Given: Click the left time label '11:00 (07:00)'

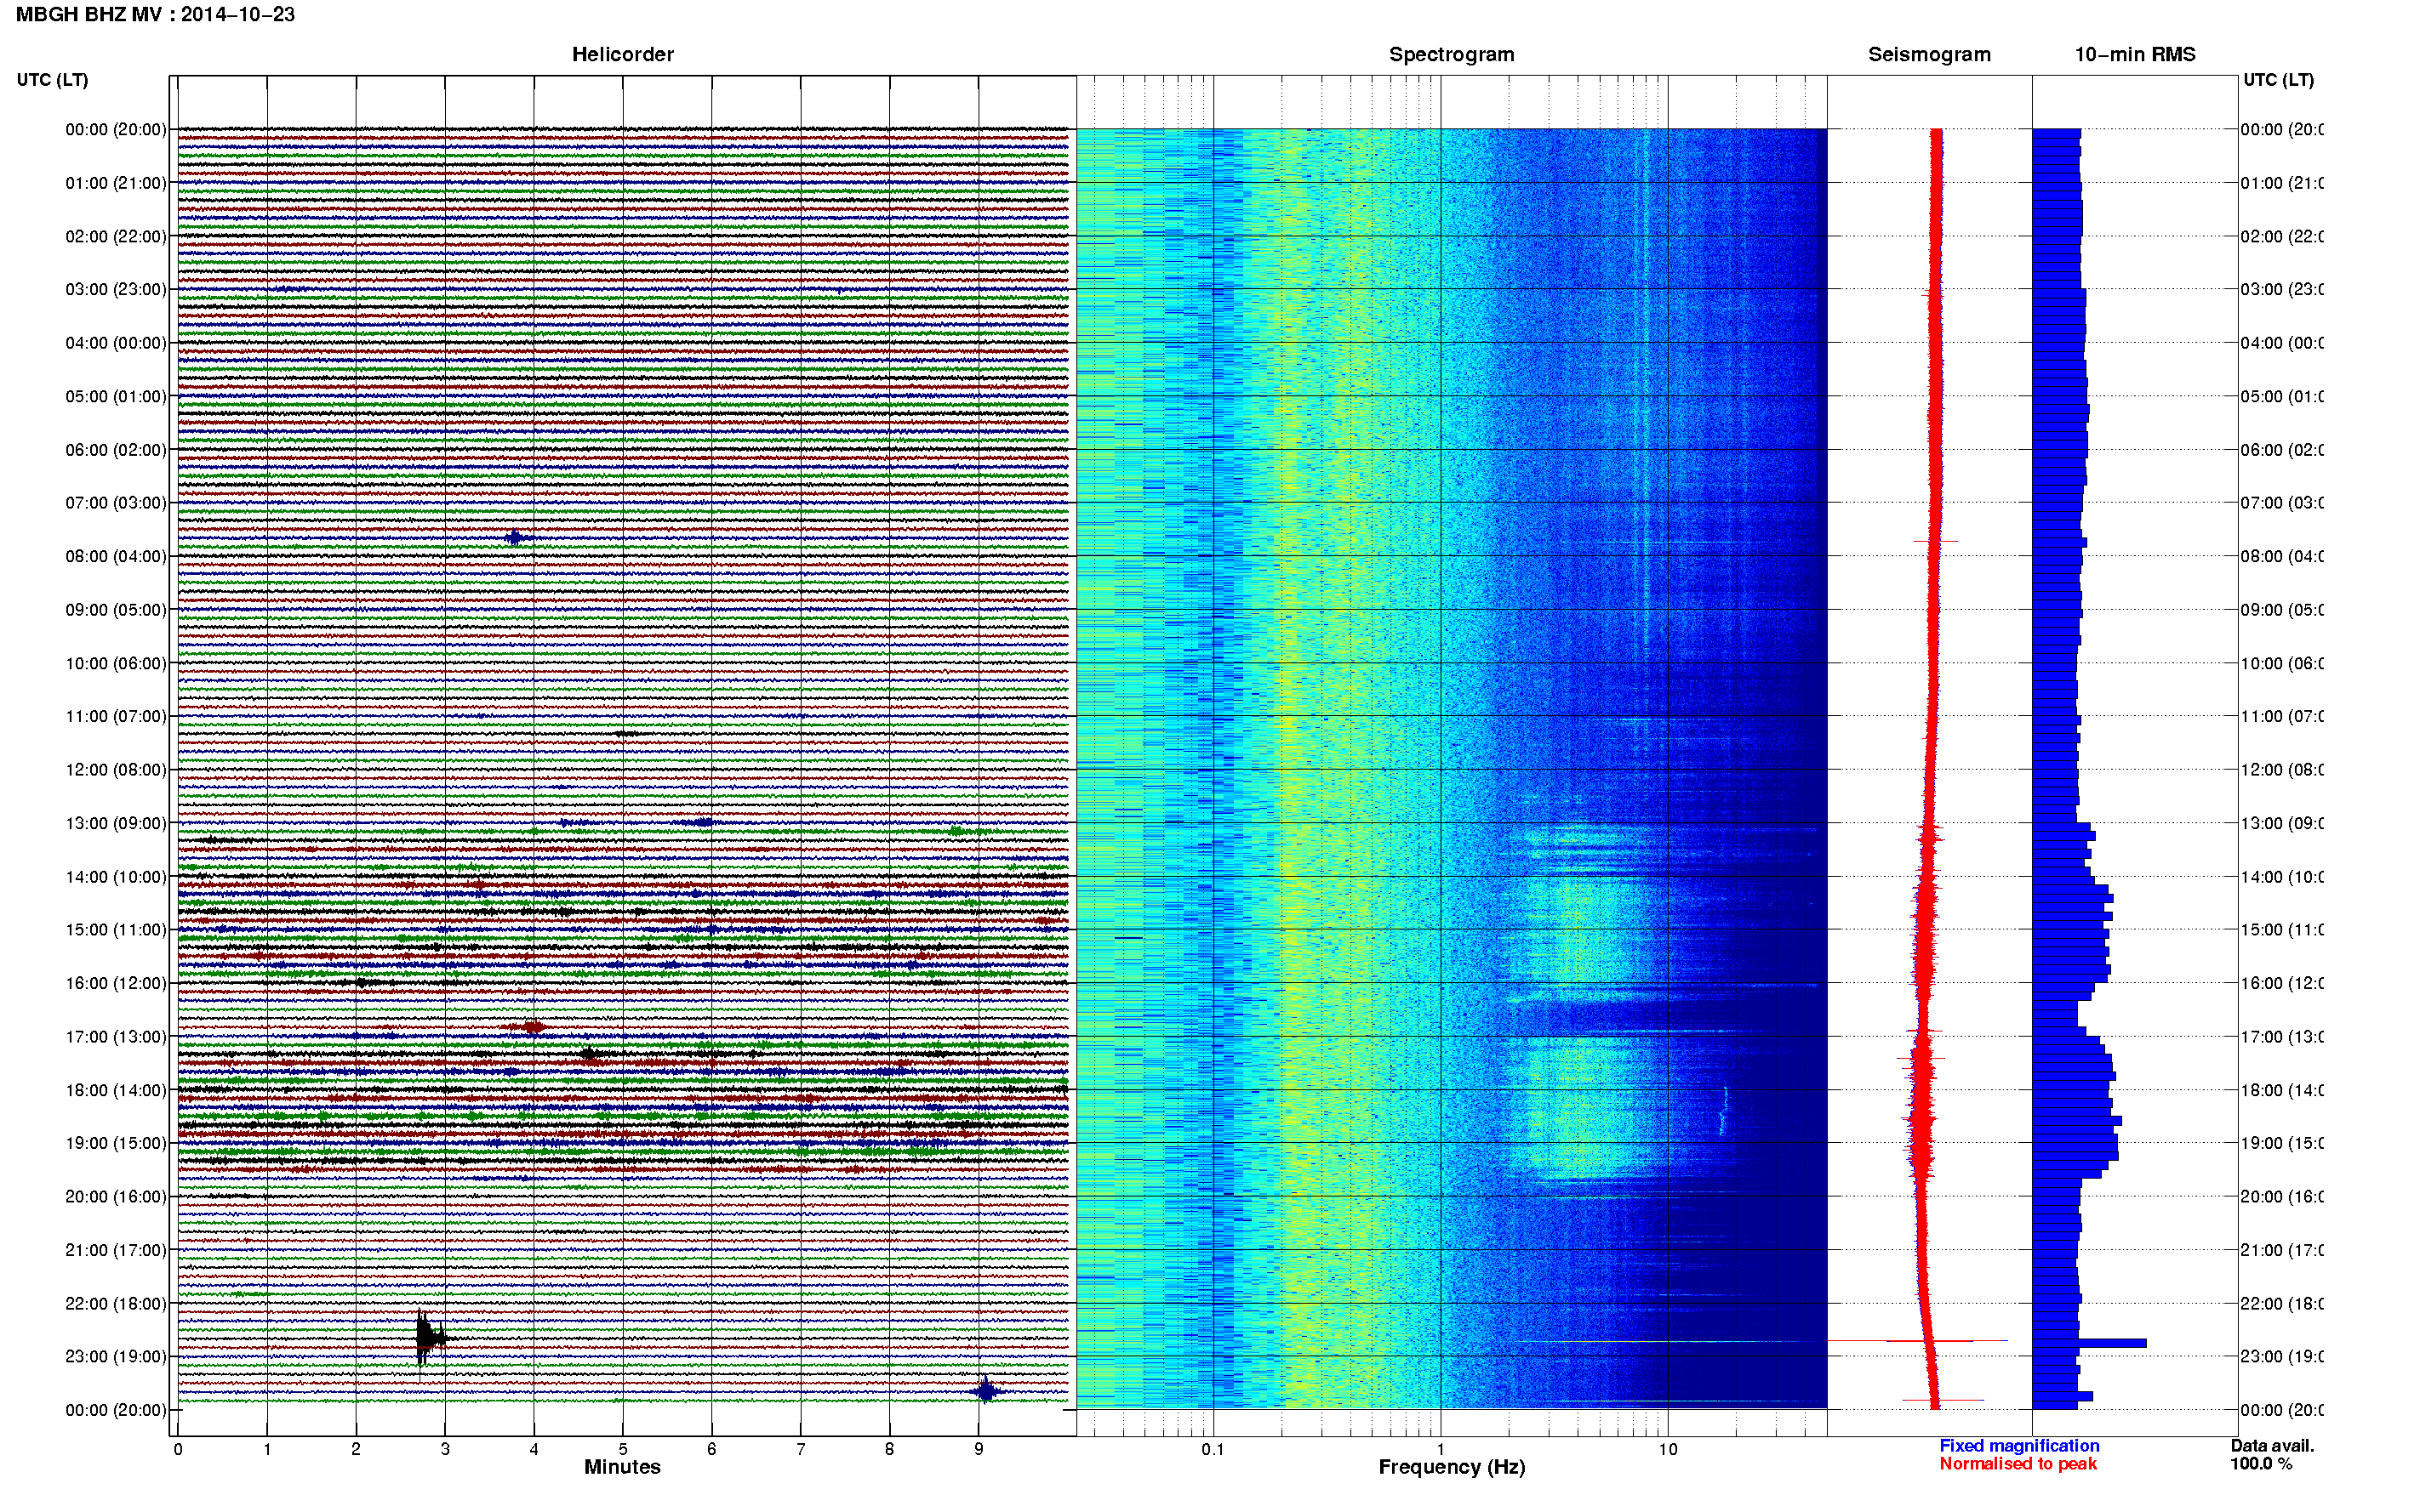Looking at the screenshot, I should [x=116, y=716].
